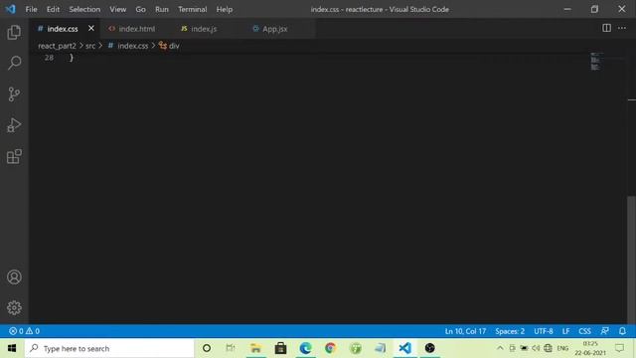
Task: Open the Explorer view in activity bar
Action: (14, 33)
